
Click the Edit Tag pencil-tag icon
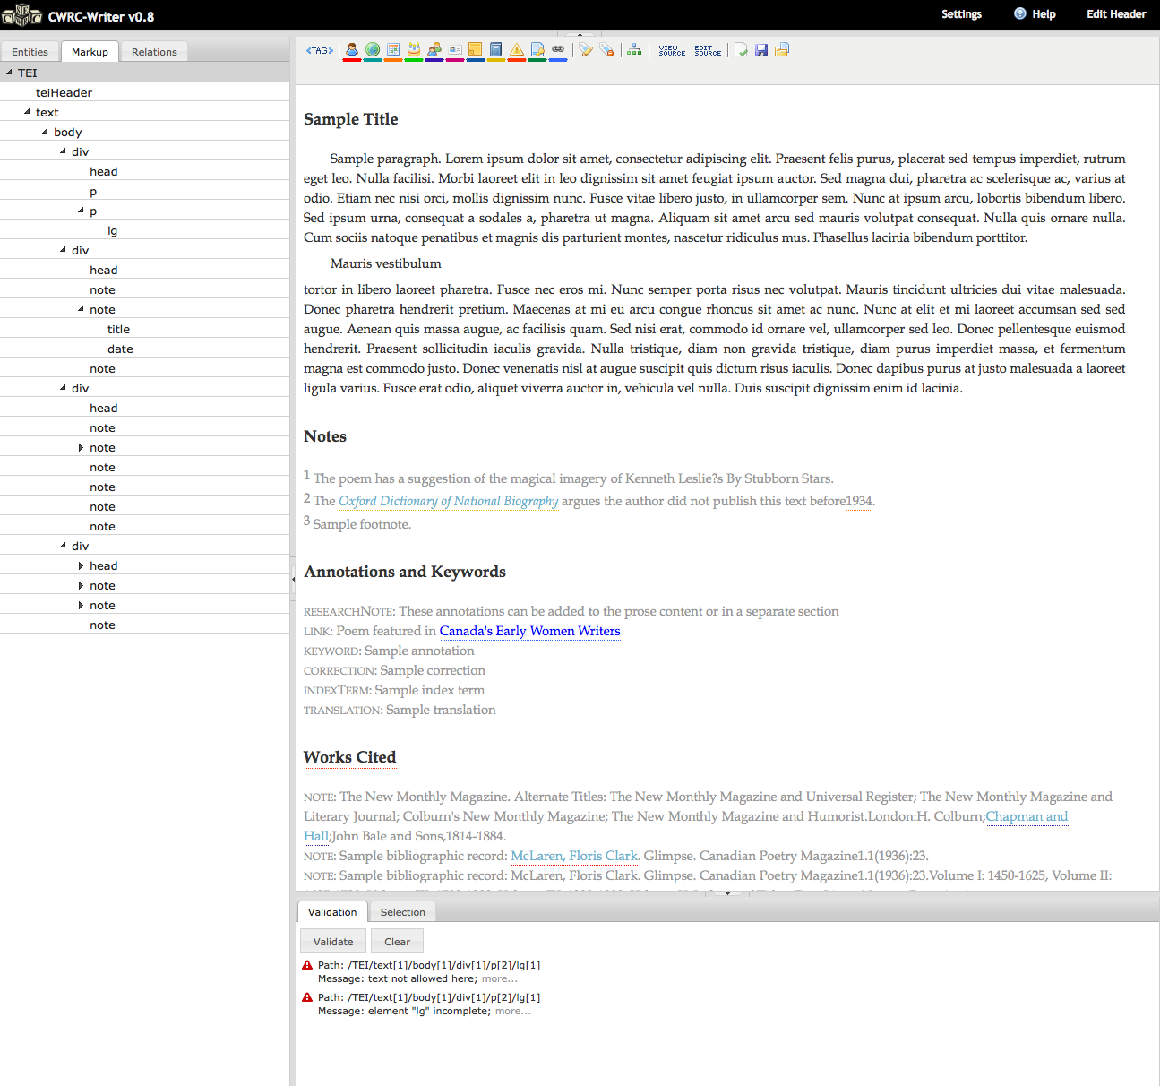tap(586, 50)
